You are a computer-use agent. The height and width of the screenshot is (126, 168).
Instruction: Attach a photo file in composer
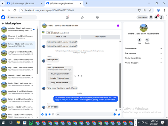click(46, 114)
